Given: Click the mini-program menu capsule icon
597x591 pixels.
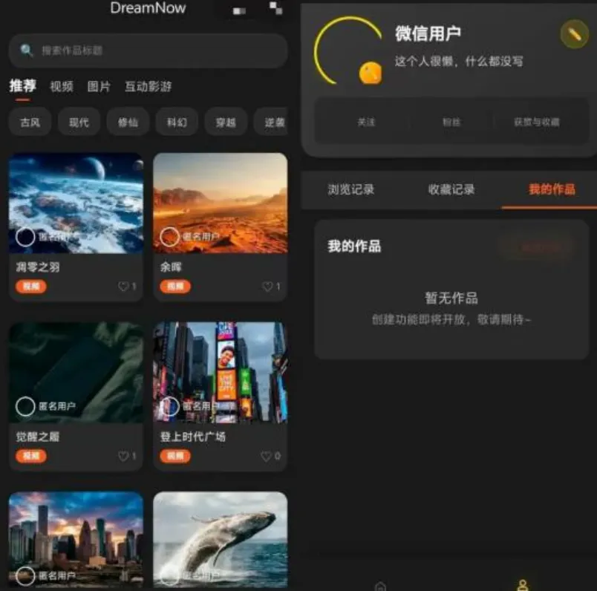Looking at the screenshot, I should (x=240, y=11).
